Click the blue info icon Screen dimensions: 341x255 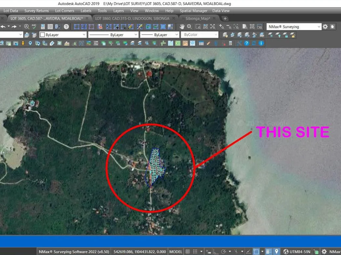(261, 43)
